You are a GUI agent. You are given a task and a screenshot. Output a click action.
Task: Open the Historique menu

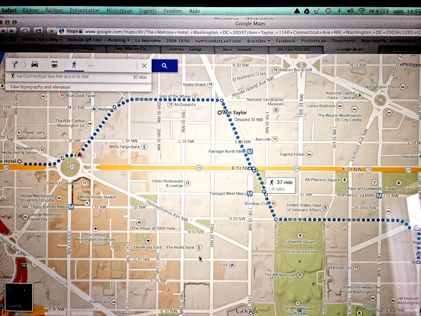coord(119,11)
